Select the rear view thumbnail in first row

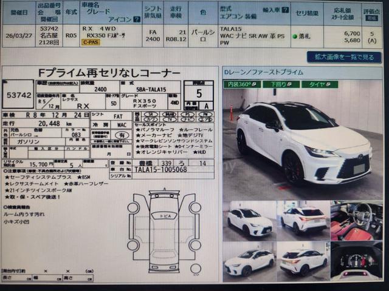(303, 221)
